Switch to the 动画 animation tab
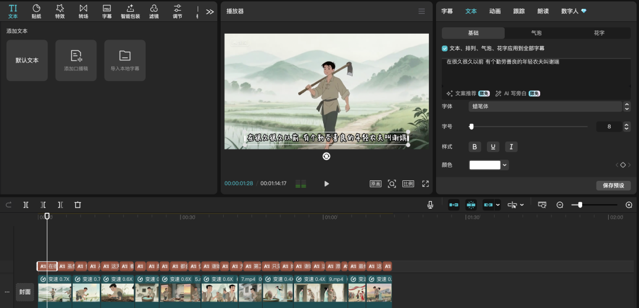This screenshot has width=639, height=308. click(495, 11)
